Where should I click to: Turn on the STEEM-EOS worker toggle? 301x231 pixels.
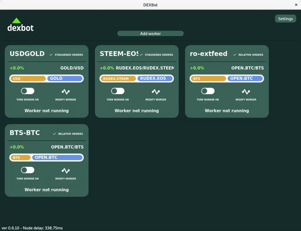tap(118, 91)
